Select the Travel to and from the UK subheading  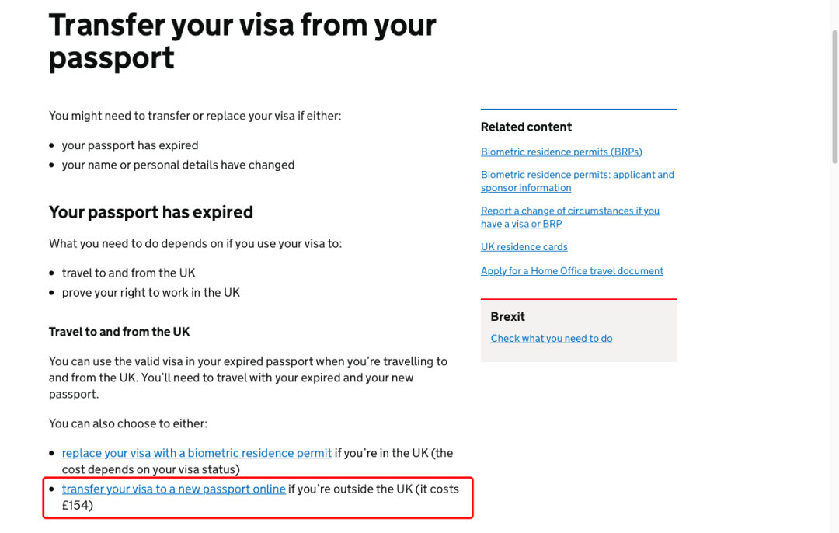[x=120, y=332]
